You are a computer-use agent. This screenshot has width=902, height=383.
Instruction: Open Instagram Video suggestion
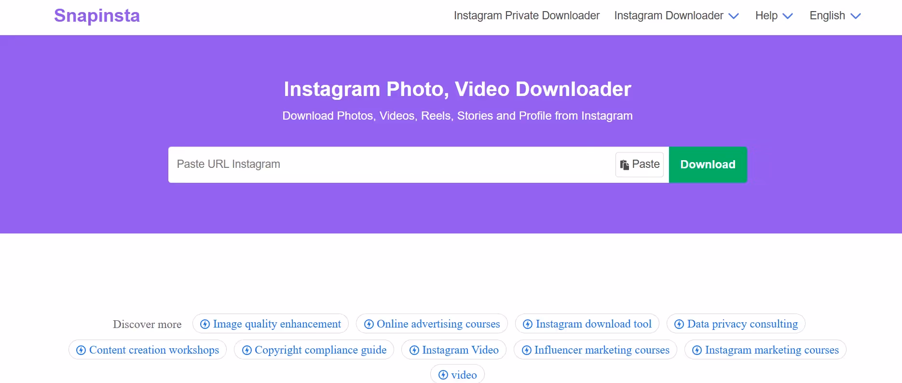click(454, 350)
